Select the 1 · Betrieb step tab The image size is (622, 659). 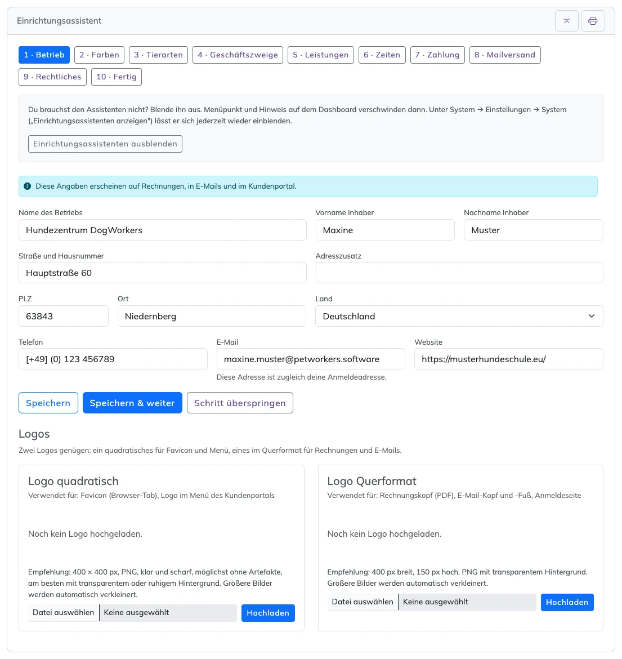[44, 55]
